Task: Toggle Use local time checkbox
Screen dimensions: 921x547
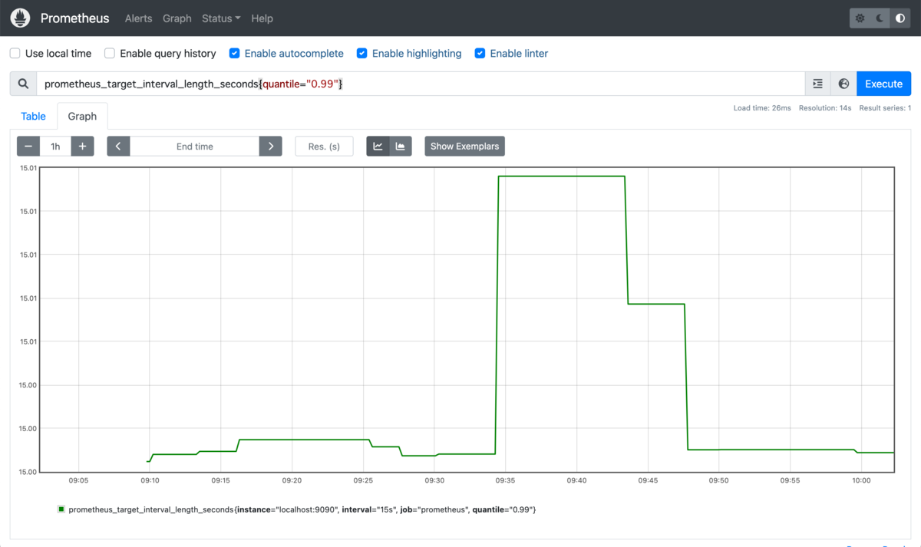Action: click(x=15, y=54)
